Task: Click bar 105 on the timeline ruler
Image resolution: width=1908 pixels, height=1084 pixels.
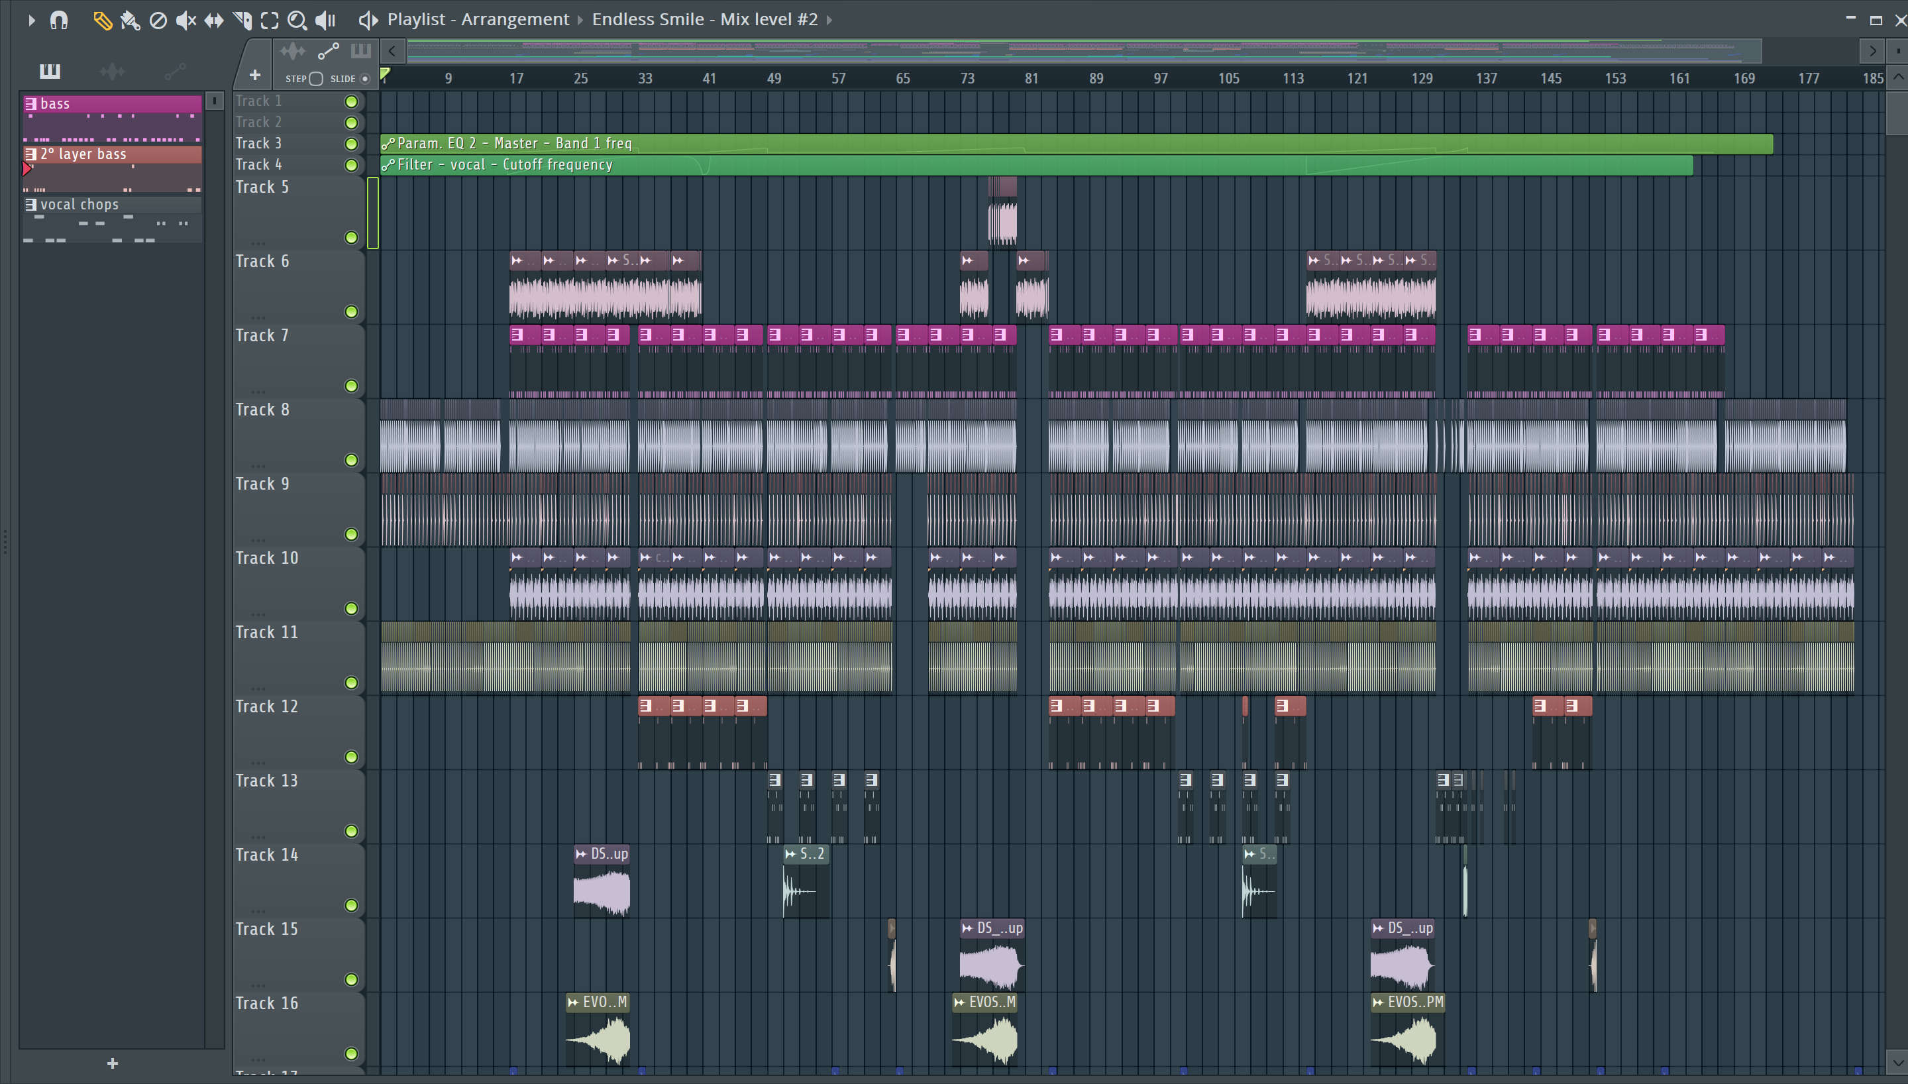Action: (1228, 79)
